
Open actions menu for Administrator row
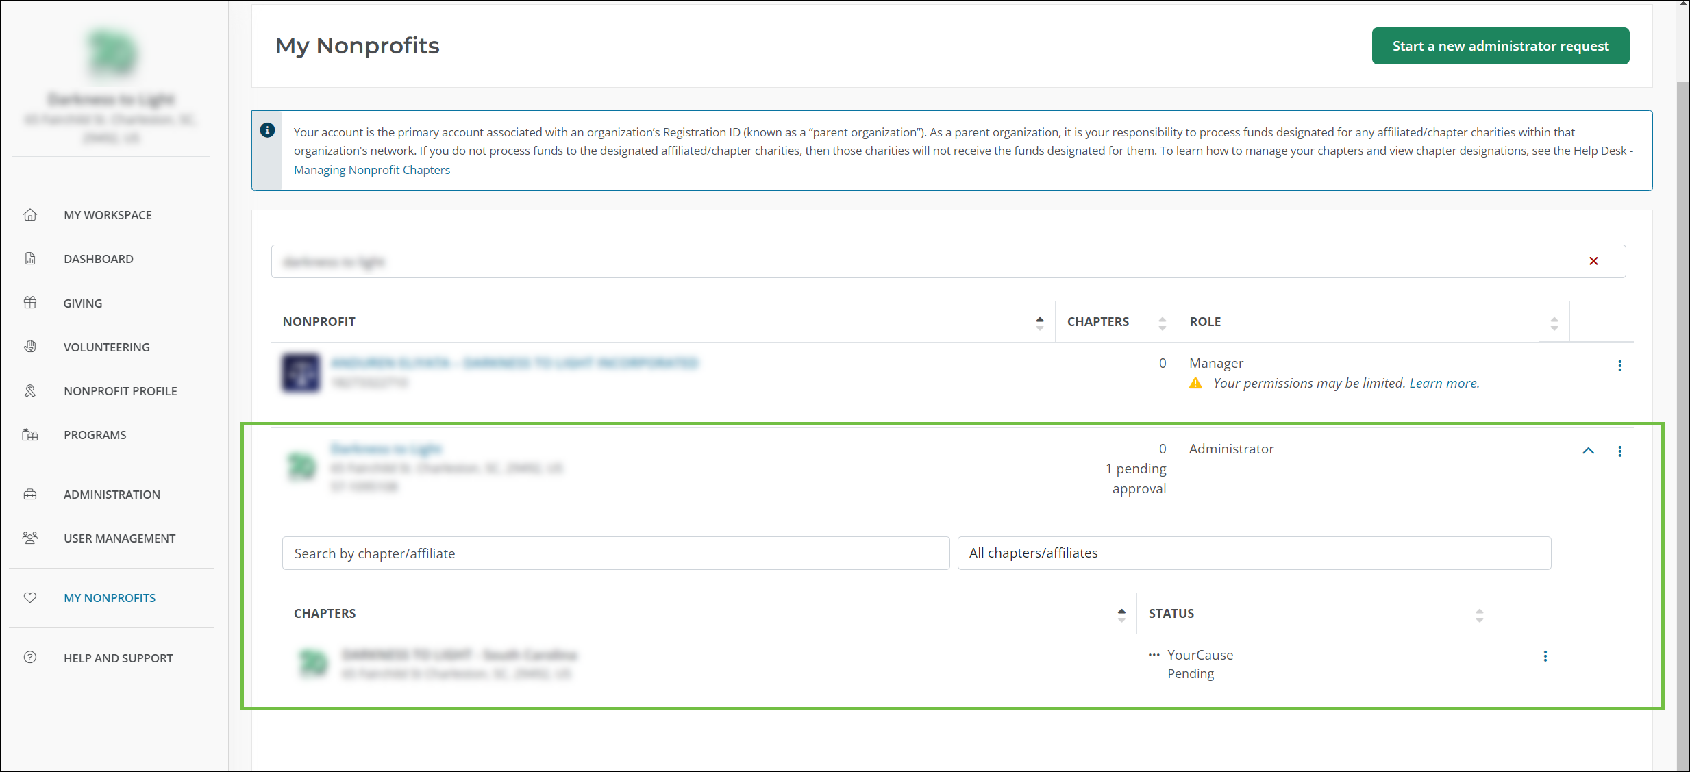[x=1619, y=451]
